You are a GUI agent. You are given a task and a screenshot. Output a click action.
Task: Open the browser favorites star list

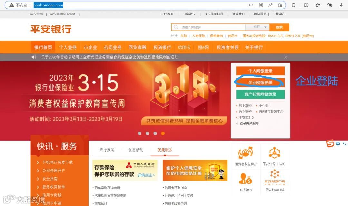click(318, 5)
